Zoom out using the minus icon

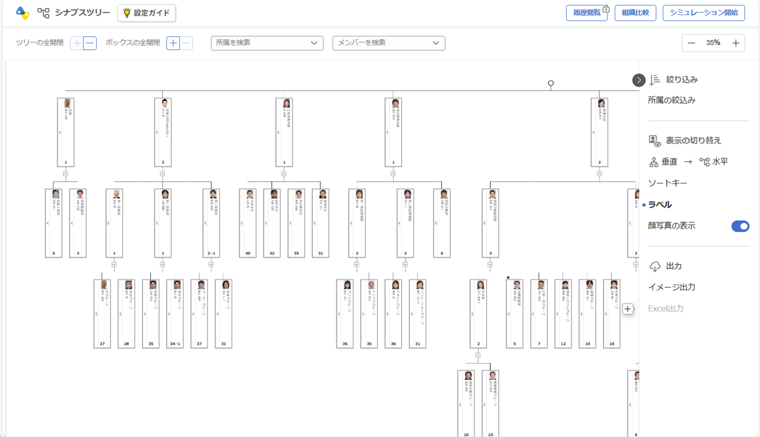point(691,43)
